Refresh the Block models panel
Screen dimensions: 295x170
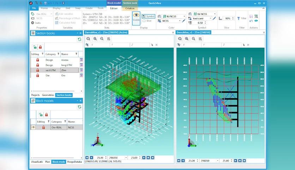tap(80, 107)
